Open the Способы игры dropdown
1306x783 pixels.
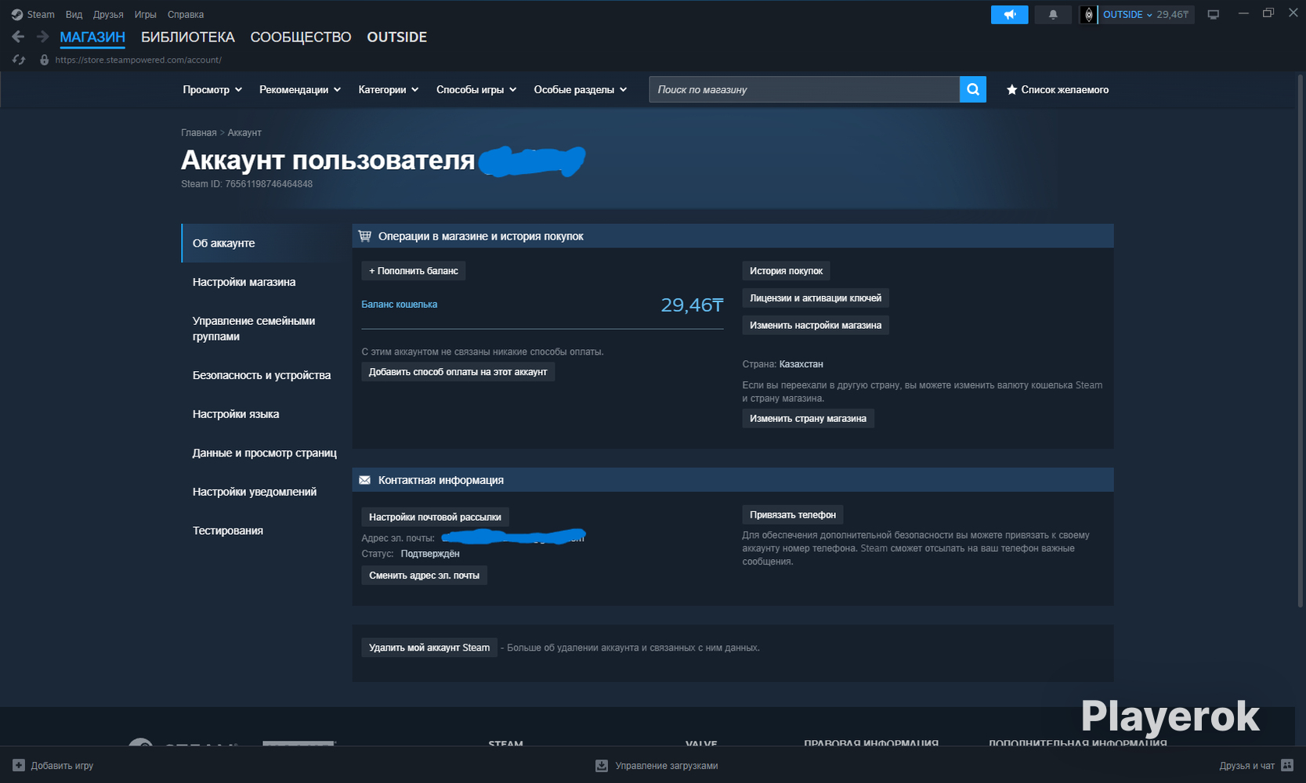point(476,89)
